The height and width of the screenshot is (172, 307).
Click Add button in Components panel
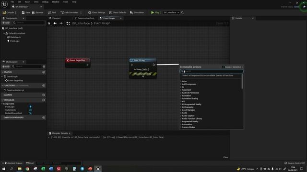pos(6,23)
